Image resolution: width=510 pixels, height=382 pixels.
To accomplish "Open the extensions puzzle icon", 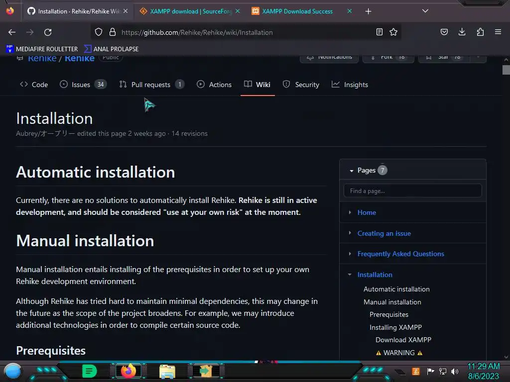I will (480, 32).
